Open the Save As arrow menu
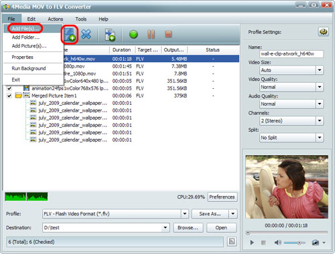Screen dimensions: 335x254 (233, 214)
